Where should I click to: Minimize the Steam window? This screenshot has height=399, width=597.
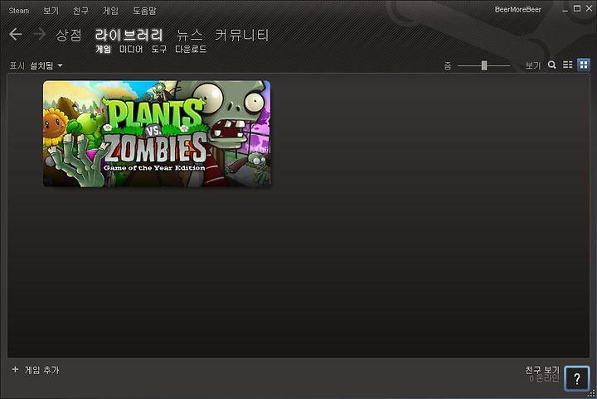pyautogui.click(x=565, y=9)
